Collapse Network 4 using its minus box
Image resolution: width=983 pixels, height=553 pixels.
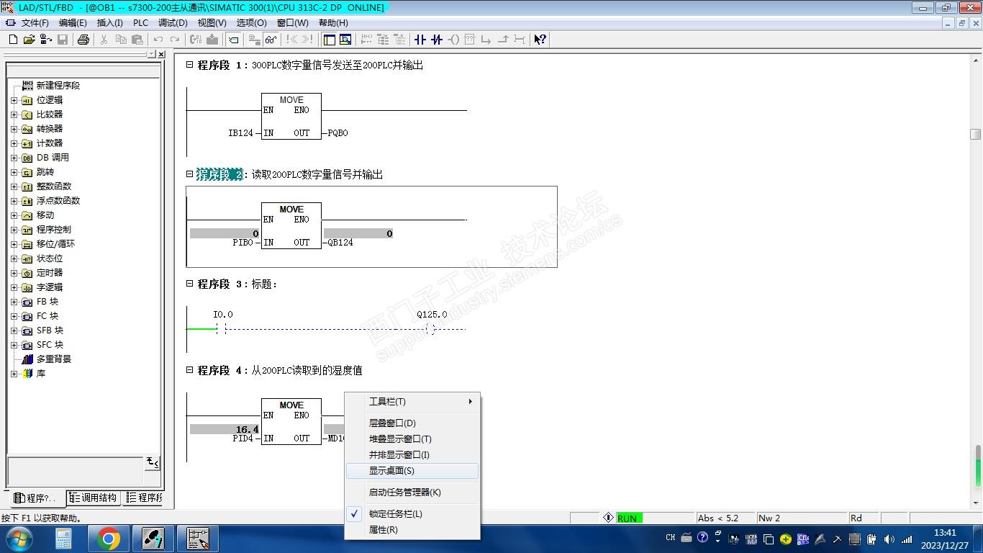(189, 370)
